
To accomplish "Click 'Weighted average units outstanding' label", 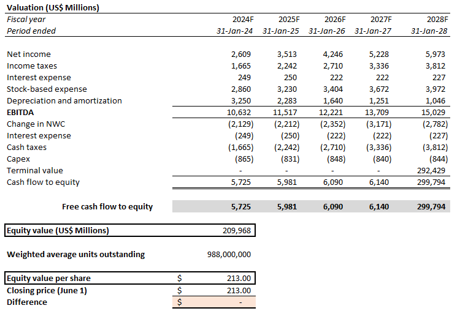I will [75, 255].
